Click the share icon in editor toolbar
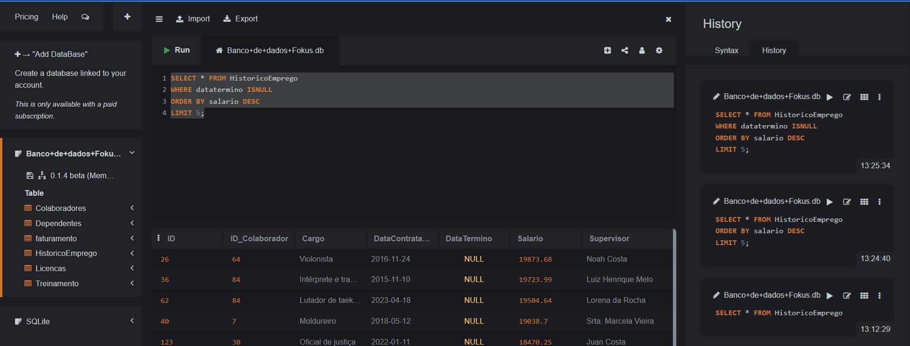Viewport: 910px width, 346px height. point(625,50)
